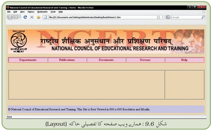211x132 pixels.
Task: Open the Google search engine selector
Action: [x=168, y=17]
